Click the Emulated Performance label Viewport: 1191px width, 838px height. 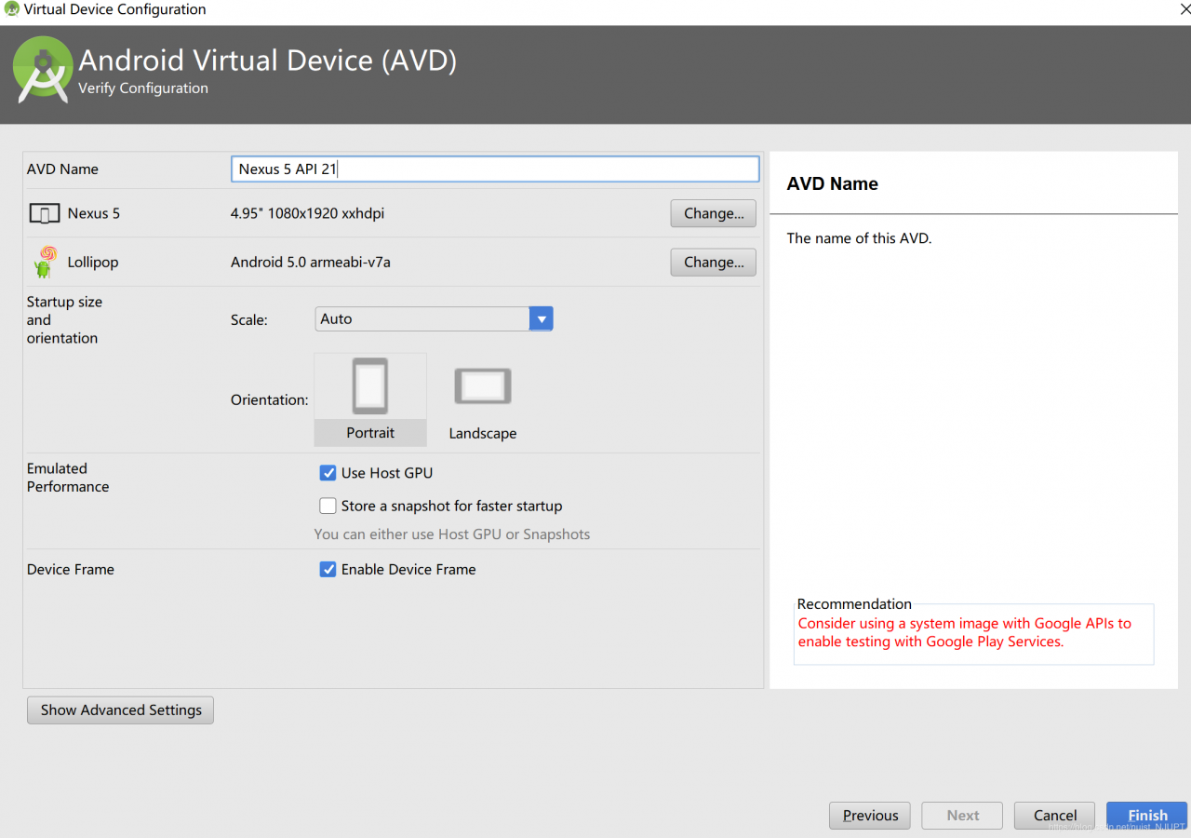68,478
